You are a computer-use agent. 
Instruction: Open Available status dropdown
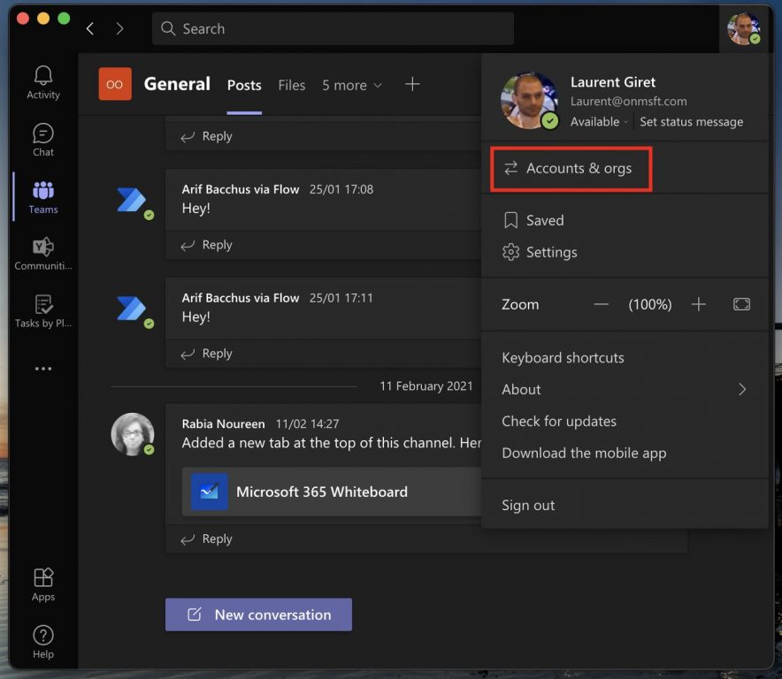click(599, 122)
